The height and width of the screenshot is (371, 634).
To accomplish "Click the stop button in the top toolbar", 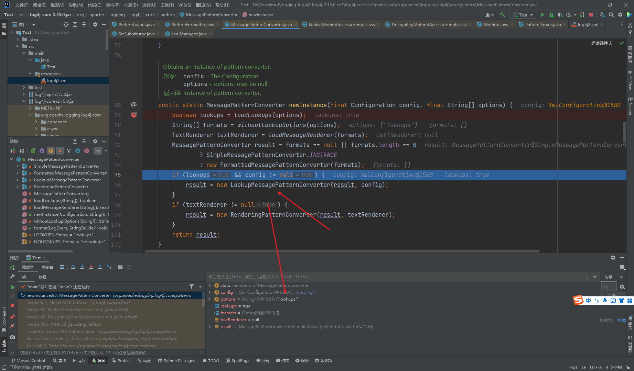I will tap(591, 15).
